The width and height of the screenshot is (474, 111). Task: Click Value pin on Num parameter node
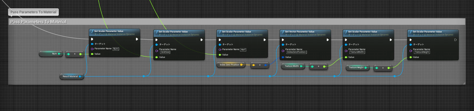[92, 54]
